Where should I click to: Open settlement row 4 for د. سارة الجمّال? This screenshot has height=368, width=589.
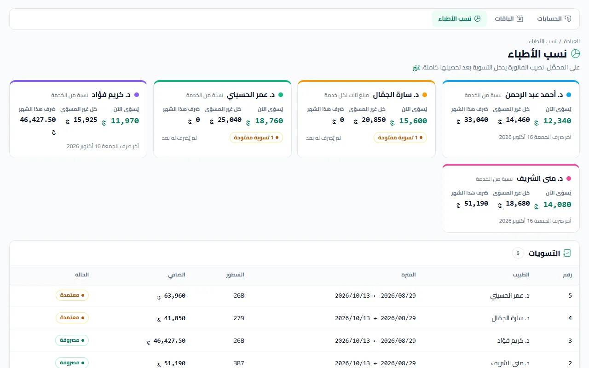[x=294, y=318]
